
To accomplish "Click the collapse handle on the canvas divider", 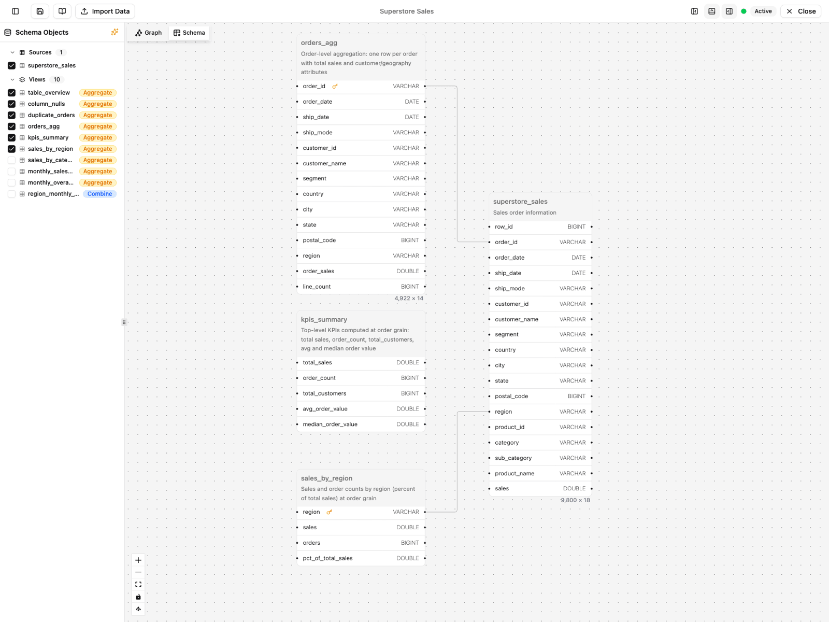I will 124,322.
